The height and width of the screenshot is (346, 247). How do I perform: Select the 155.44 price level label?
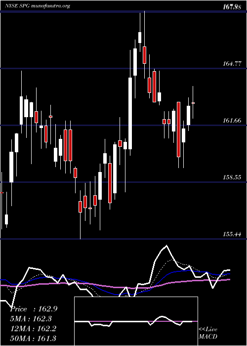[232, 234]
